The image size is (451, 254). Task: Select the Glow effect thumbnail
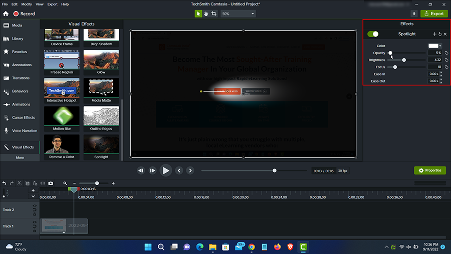[101, 62]
